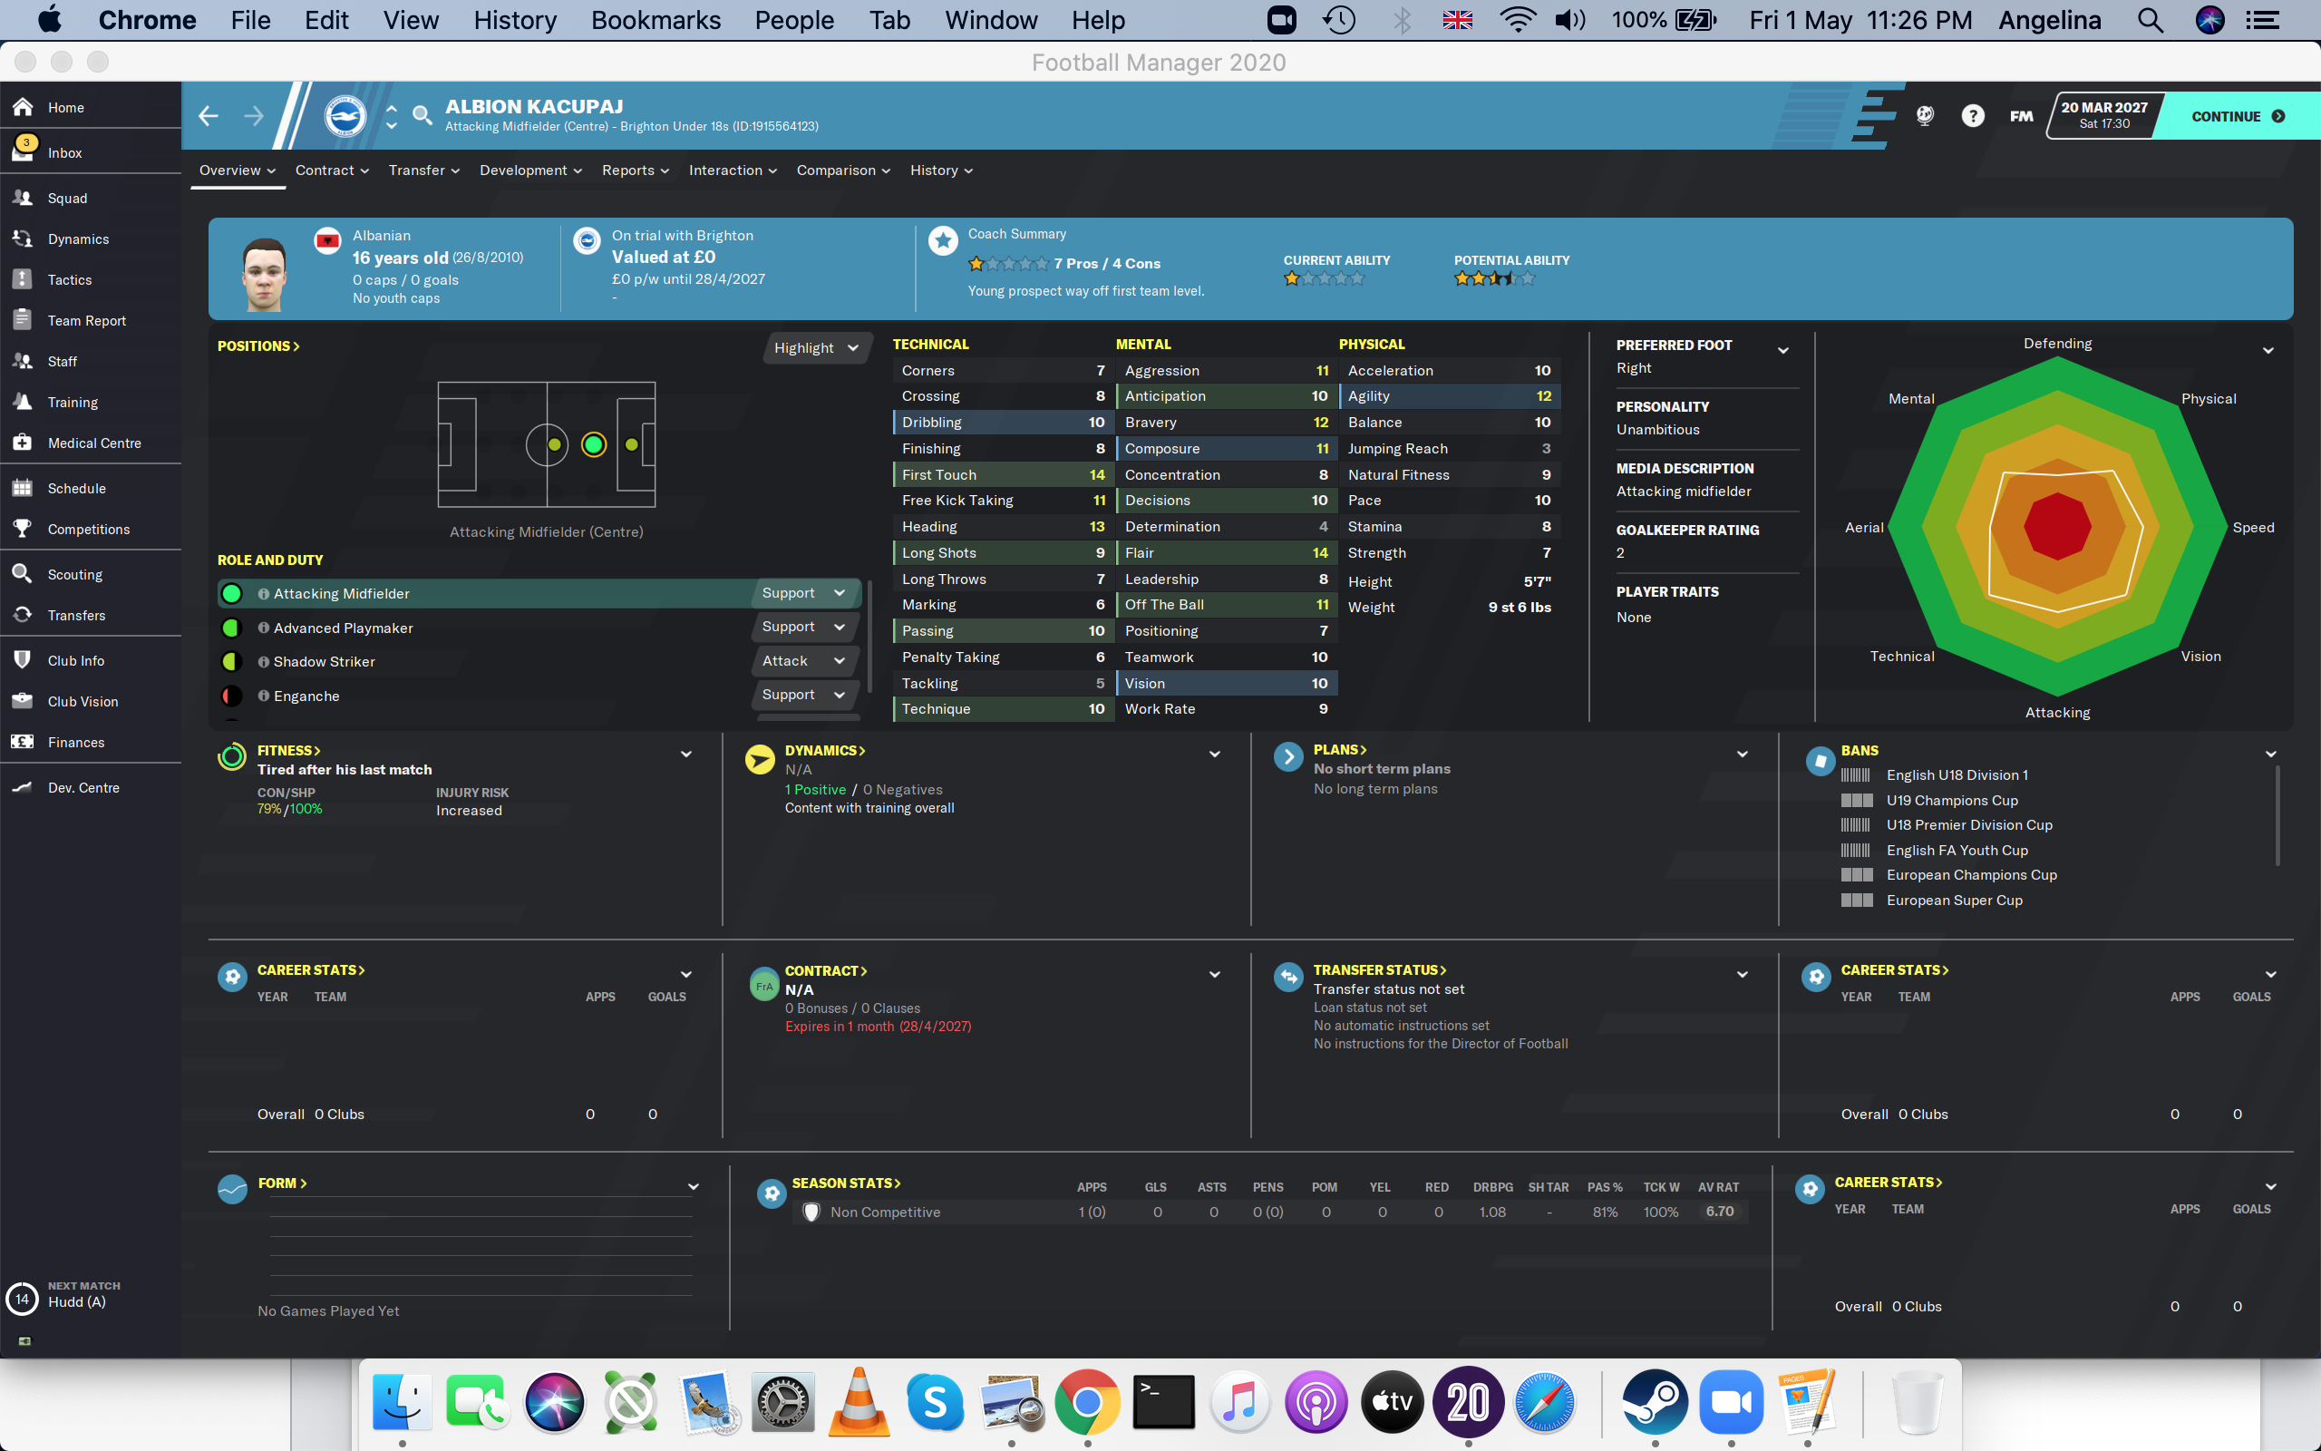This screenshot has height=1451, width=2321.
Task: Open the Dynamics sidebar entry
Action: click(x=90, y=239)
